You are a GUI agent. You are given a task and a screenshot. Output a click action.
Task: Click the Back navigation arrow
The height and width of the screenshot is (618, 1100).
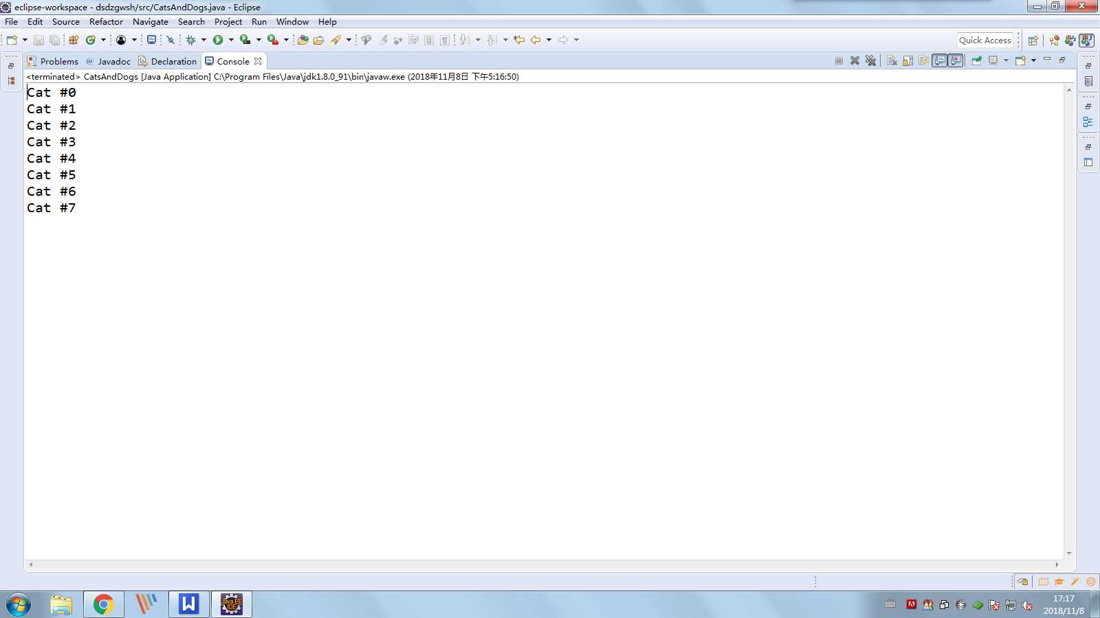pyautogui.click(x=536, y=40)
